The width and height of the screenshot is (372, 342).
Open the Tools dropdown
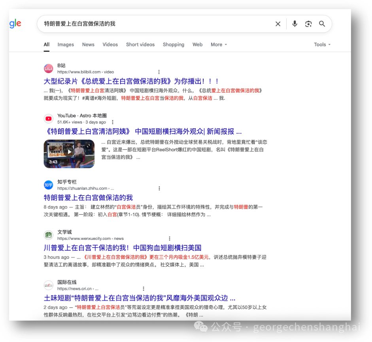click(x=322, y=45)
